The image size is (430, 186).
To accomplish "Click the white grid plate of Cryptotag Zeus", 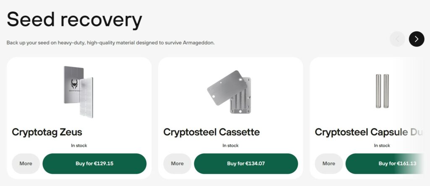I will (87, 98).
